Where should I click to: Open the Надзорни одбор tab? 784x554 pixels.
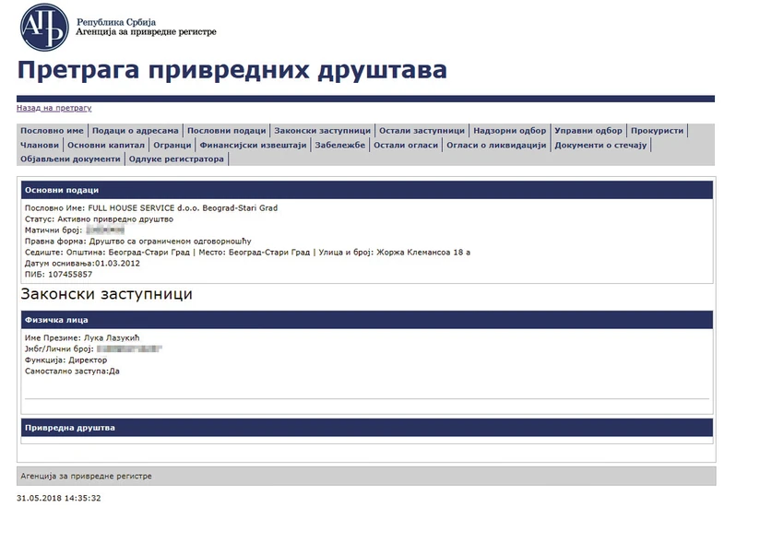point(509,130)
